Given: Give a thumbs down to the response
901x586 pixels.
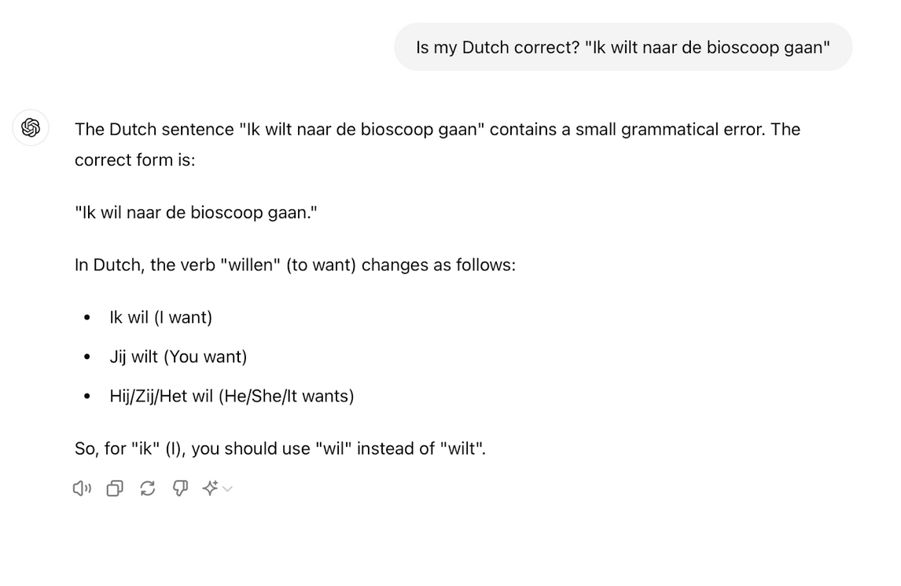Looking at the screenshot, I should (x=180, y=488).
